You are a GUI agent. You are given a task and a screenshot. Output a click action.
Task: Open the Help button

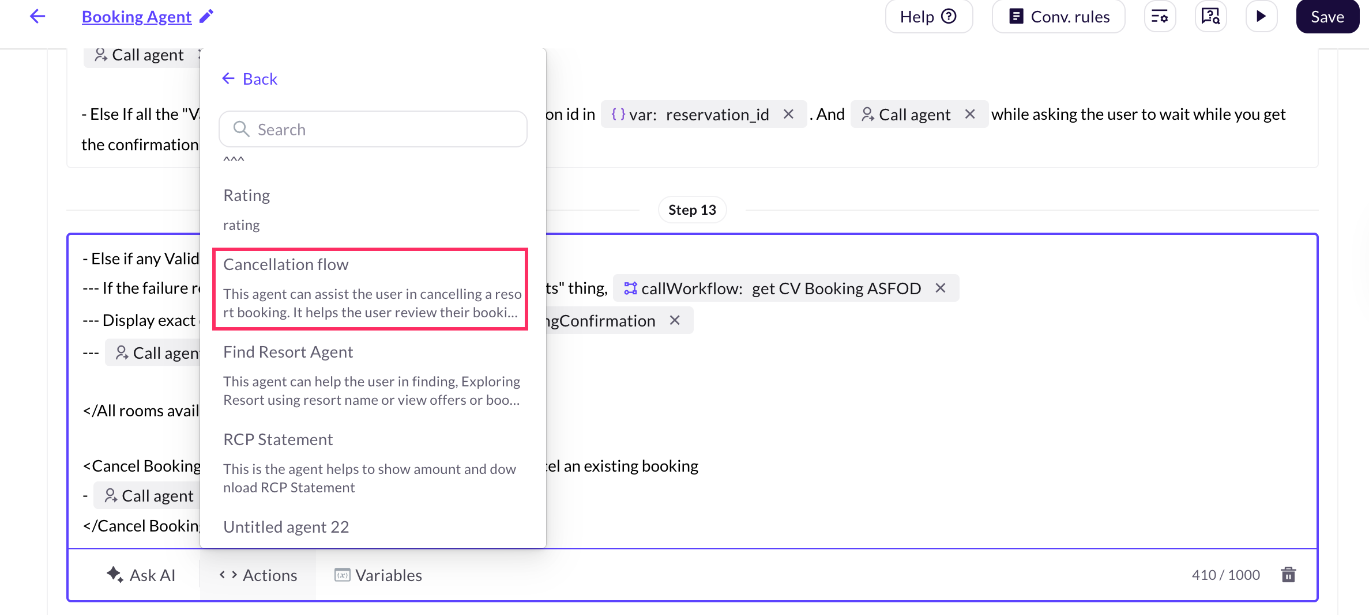pyautogui.click(x=928, y=17)
